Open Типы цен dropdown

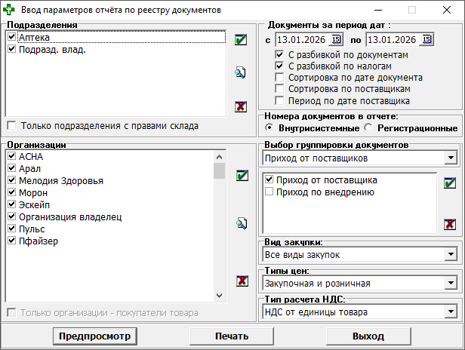pos(451,283)
